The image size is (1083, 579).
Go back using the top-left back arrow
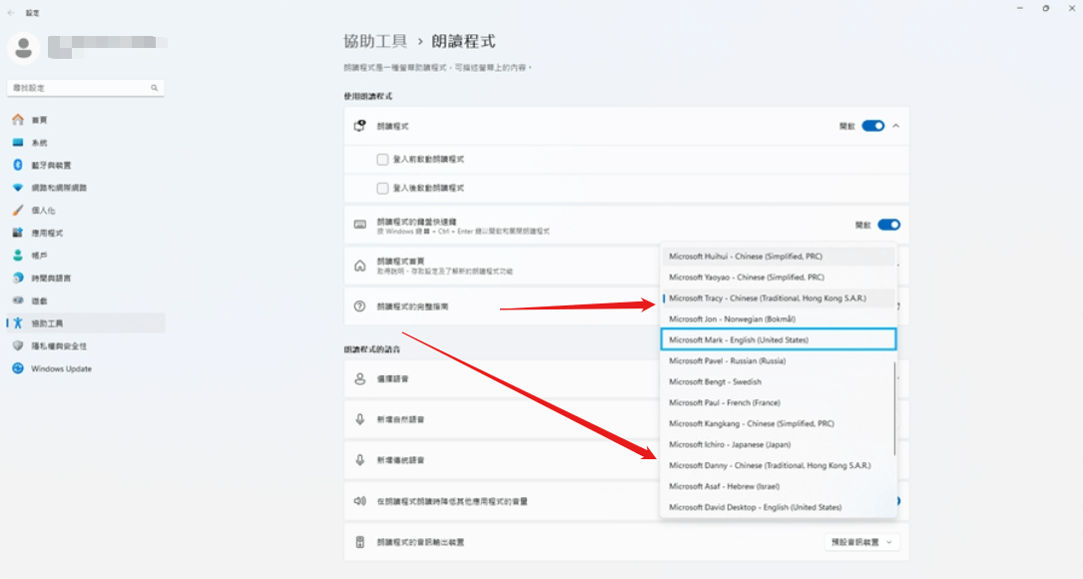tap(11, 12)
